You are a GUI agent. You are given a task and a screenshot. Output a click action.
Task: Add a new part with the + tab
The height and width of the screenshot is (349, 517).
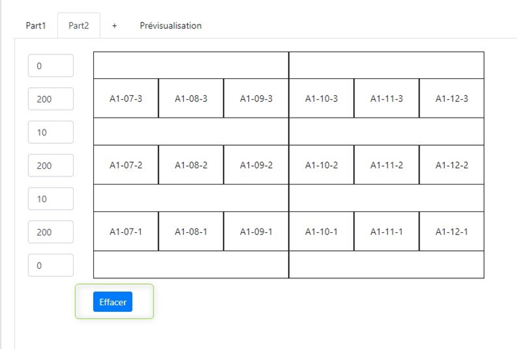pyautogui.click(x=115, y=25)
